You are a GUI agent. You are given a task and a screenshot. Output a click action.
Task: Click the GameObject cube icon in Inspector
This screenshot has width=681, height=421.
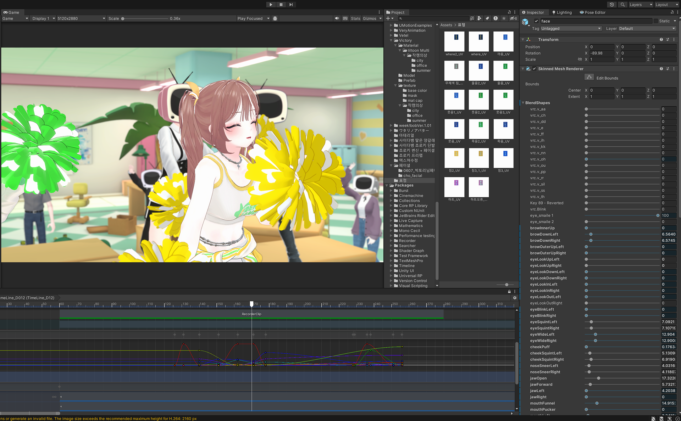[525, 22]
